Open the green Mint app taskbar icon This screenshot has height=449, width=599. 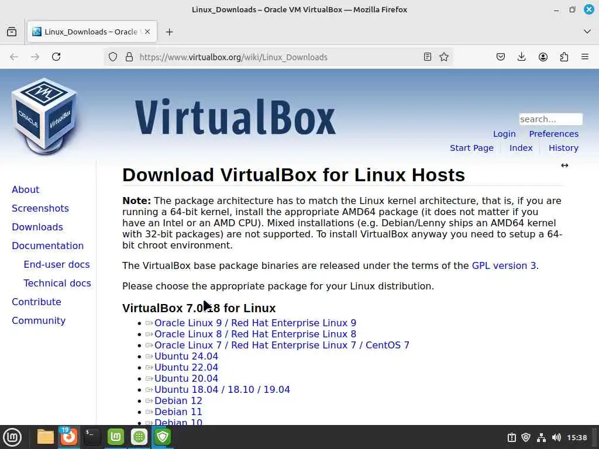pos(115,437)
